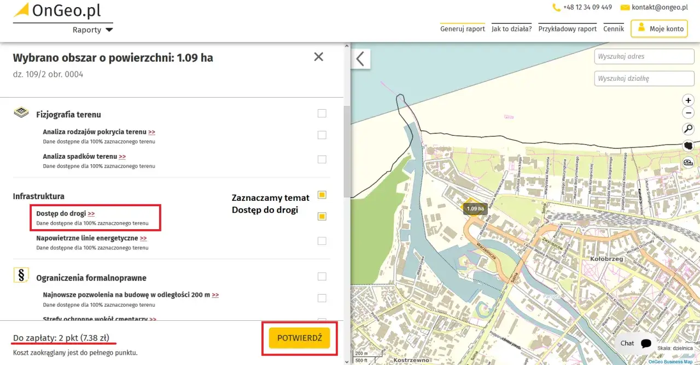Click the Ograniczenia formalnoprawne paragraph icon
The height and width of the screenshot is (365, 700).
tap(21, 274)
